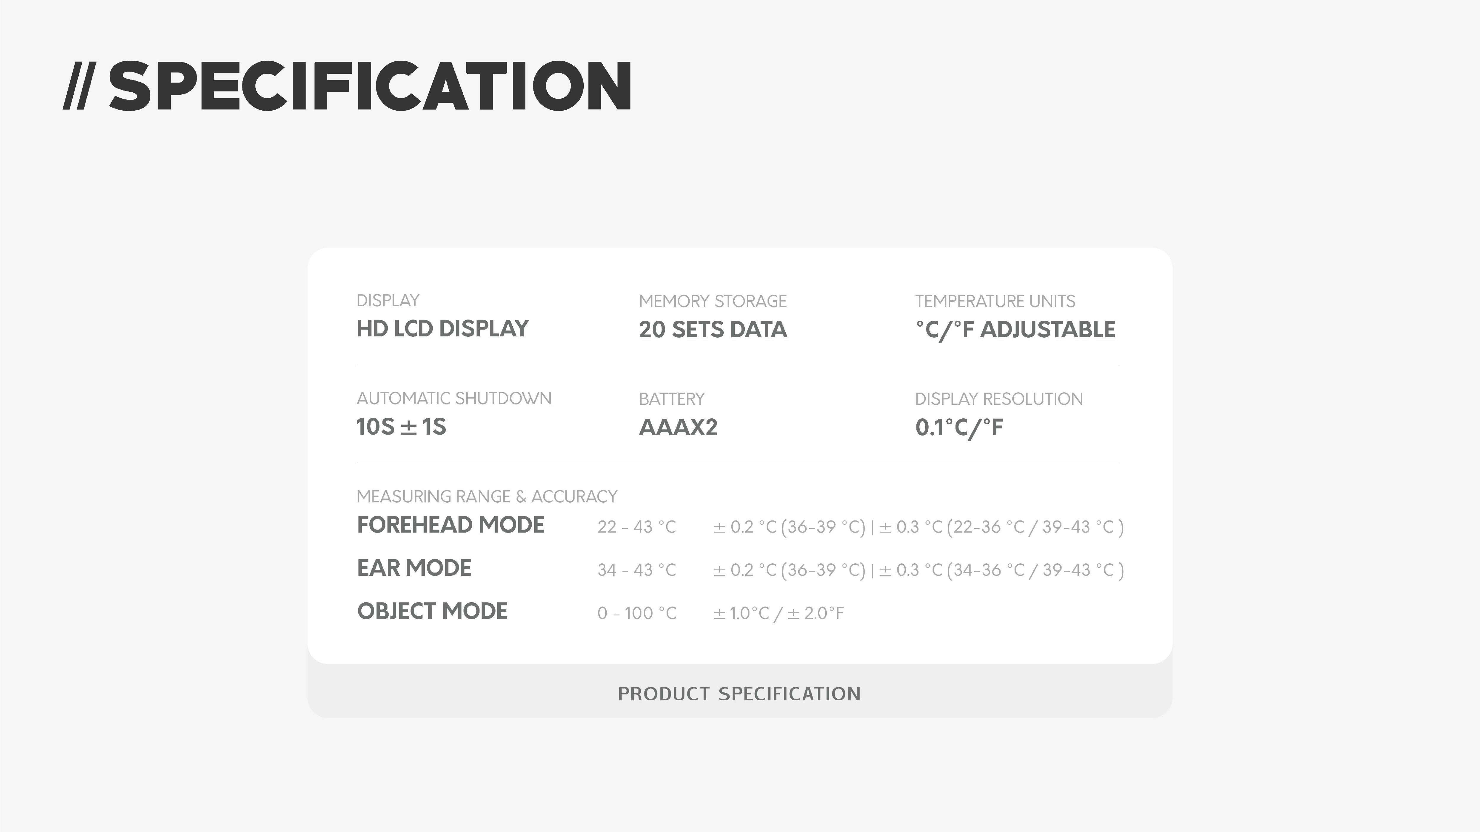The image size is (1480, 832).
Task: Click the EAR MODE row title
Action: pyautogui.click(x=414, y=568)
